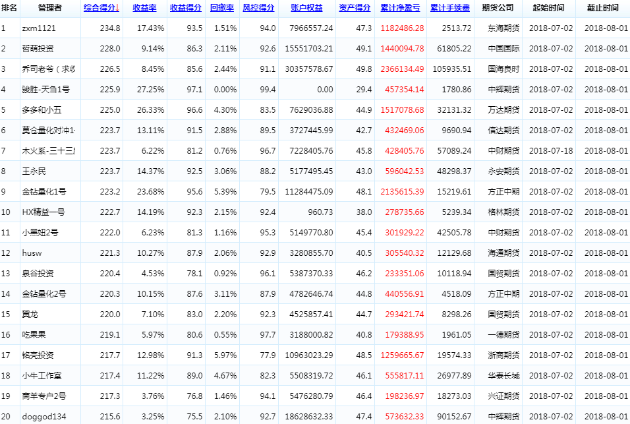Click the 风控得分 header link
This screenshot has width=630, height=424.
point(258,8)
